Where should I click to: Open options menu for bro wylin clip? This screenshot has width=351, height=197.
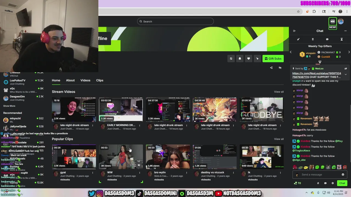tap(186, 173)
